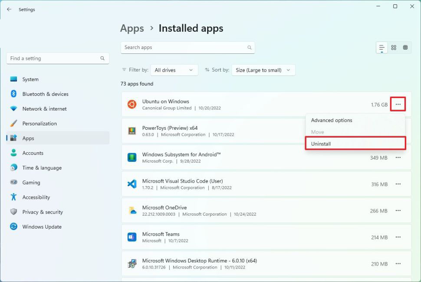This screenshot has width=421, height=282.
Task: Open Bluetooth & devices settings
Action: [x=45, y=94]
